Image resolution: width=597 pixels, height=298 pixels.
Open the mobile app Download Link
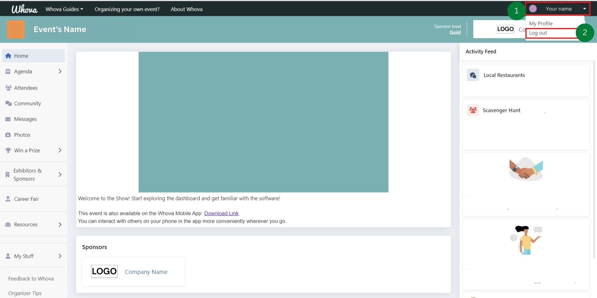(221, 213)
